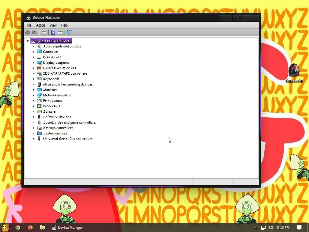Launch Google Chrome from the taskbar

pyautogui.click(x=18, y=227)
